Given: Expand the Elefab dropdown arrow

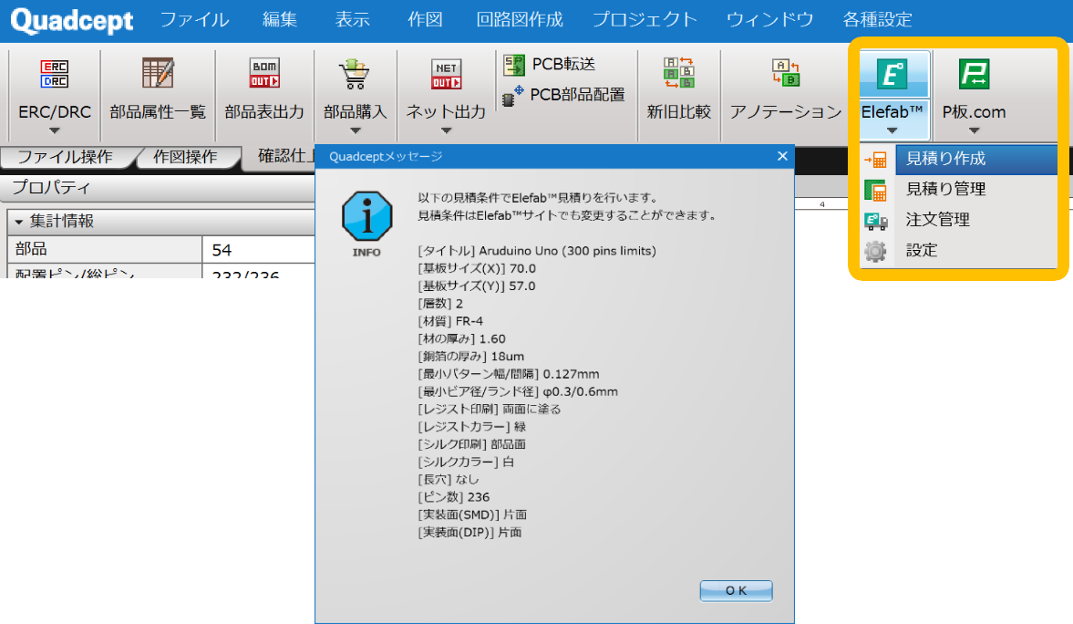Looking at the screenshot, I should tap(892, 130).
